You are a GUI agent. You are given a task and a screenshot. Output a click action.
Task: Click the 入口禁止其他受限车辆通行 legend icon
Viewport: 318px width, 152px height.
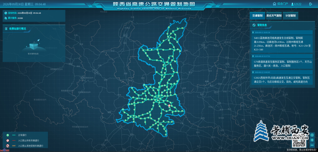(x=8, y=146)
